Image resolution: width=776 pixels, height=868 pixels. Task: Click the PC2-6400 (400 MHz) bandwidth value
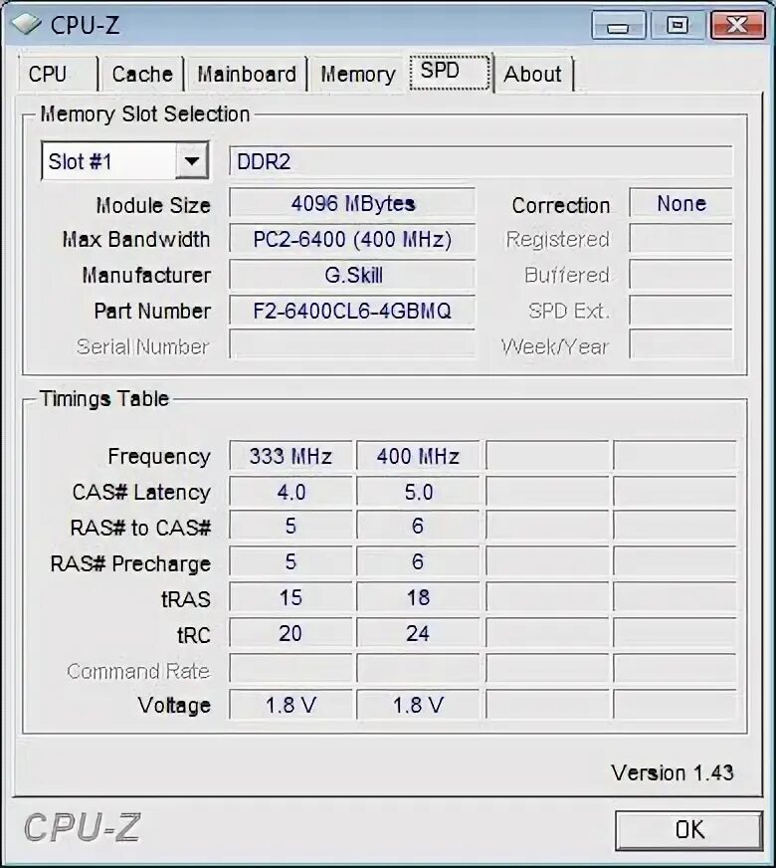[352, 239]
